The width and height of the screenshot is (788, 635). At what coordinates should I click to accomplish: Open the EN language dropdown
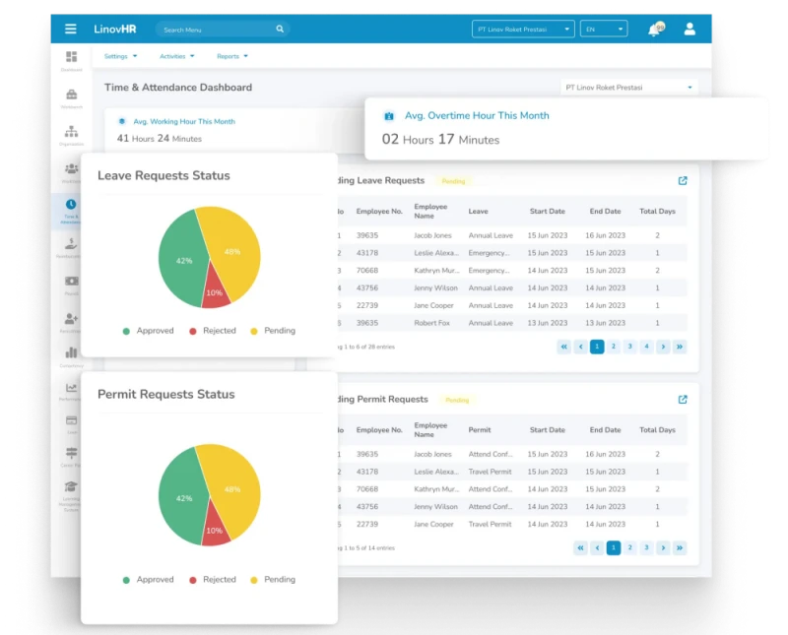tap(603, 30)
